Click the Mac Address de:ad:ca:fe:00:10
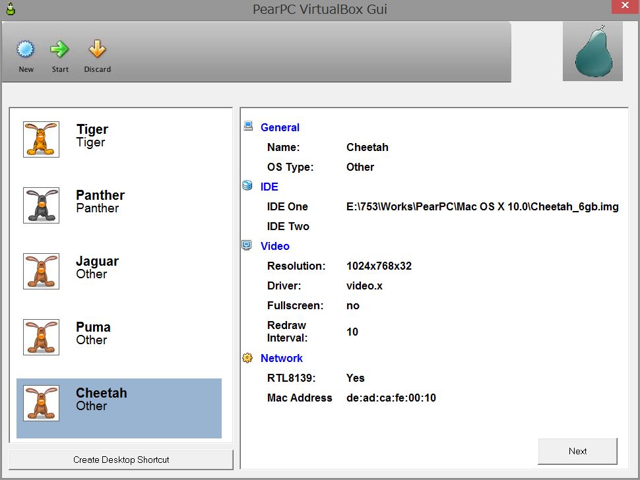 pyautogui.click(x=391, y=398)
